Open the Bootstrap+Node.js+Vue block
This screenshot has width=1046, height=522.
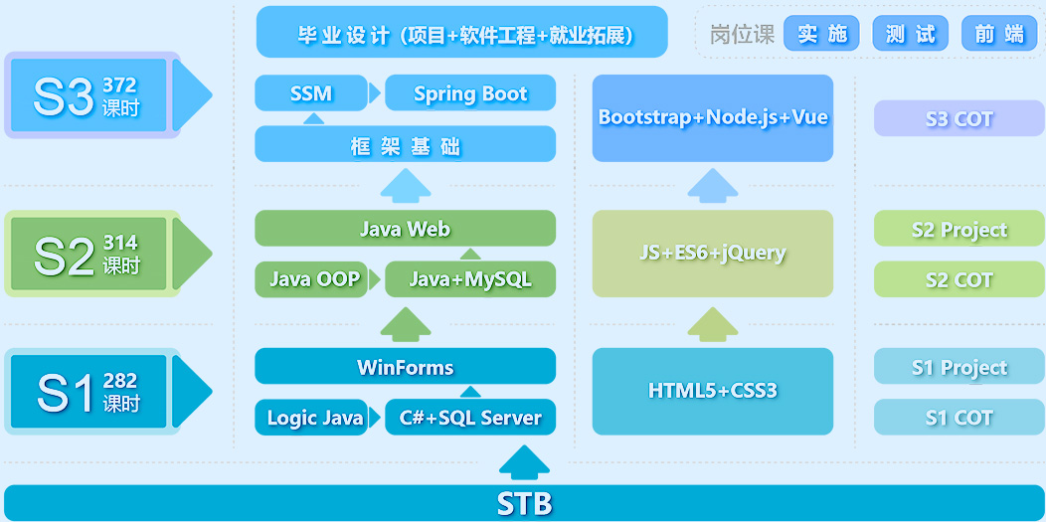[x=713, y=117]
